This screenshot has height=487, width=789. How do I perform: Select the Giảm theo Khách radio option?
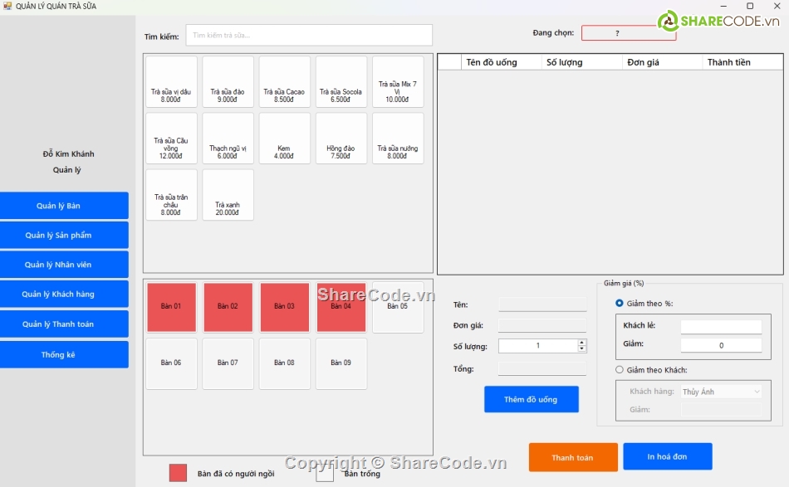(x=620, y=370)
